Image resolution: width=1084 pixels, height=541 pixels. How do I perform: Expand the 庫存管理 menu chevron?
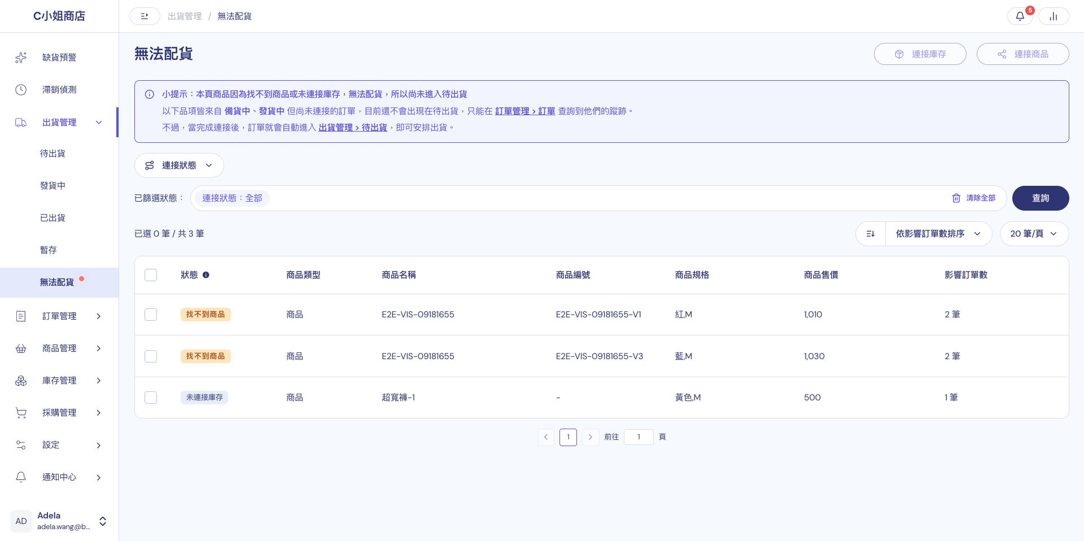pos(99,381)
